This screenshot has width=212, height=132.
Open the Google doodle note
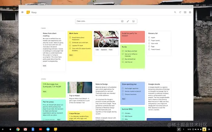159,99
